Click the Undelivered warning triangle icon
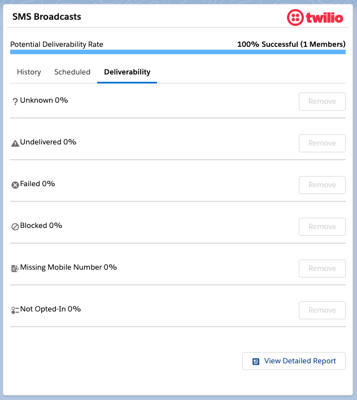Image resolution: width=357 pixels, height=400 pixels. click(15, 143)
